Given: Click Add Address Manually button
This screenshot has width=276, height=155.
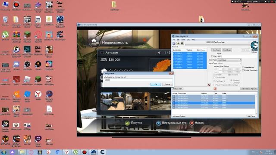Looking at the screenshot, I should pos(249,89).
